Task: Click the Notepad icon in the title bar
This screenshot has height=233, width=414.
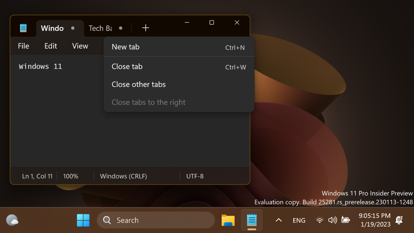Action: point(23,28)
